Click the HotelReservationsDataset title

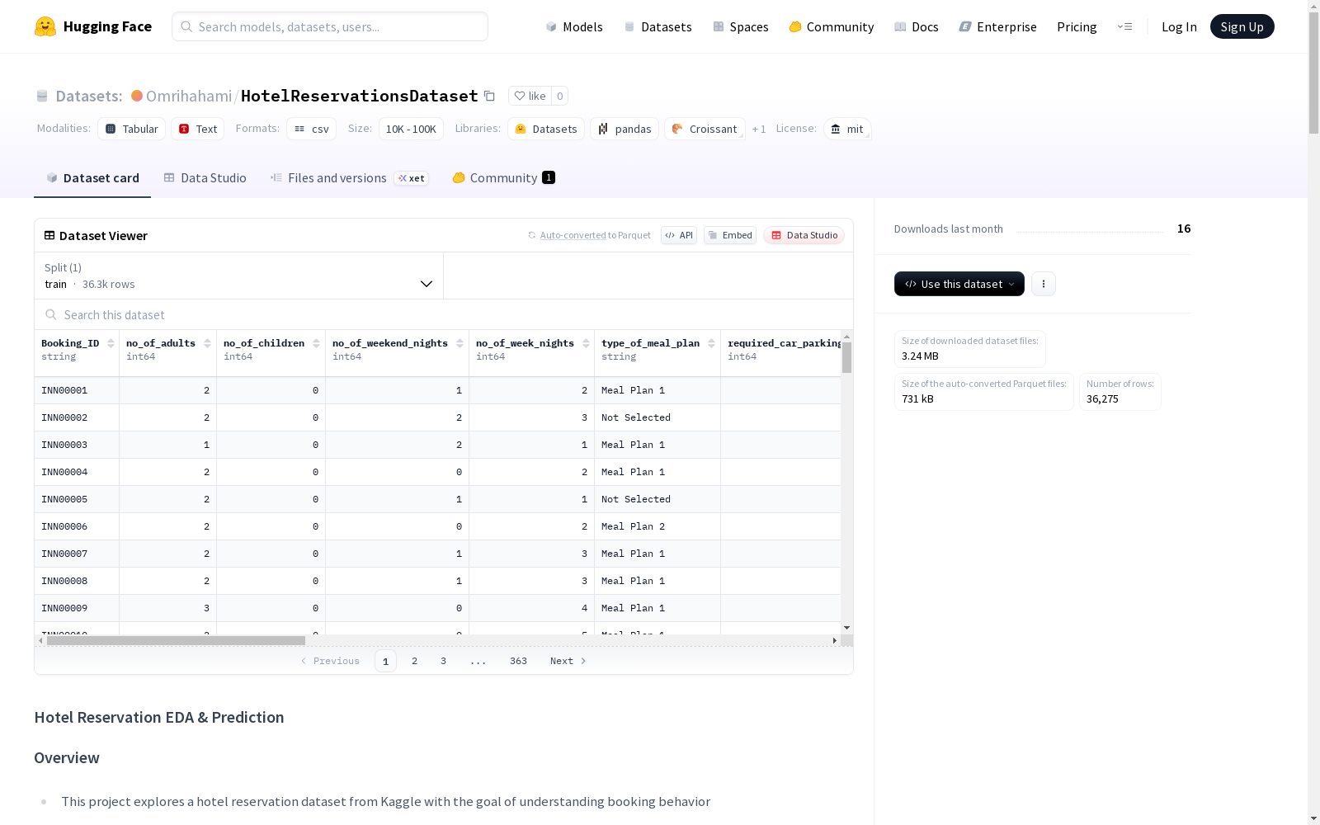tap(359, 96)
